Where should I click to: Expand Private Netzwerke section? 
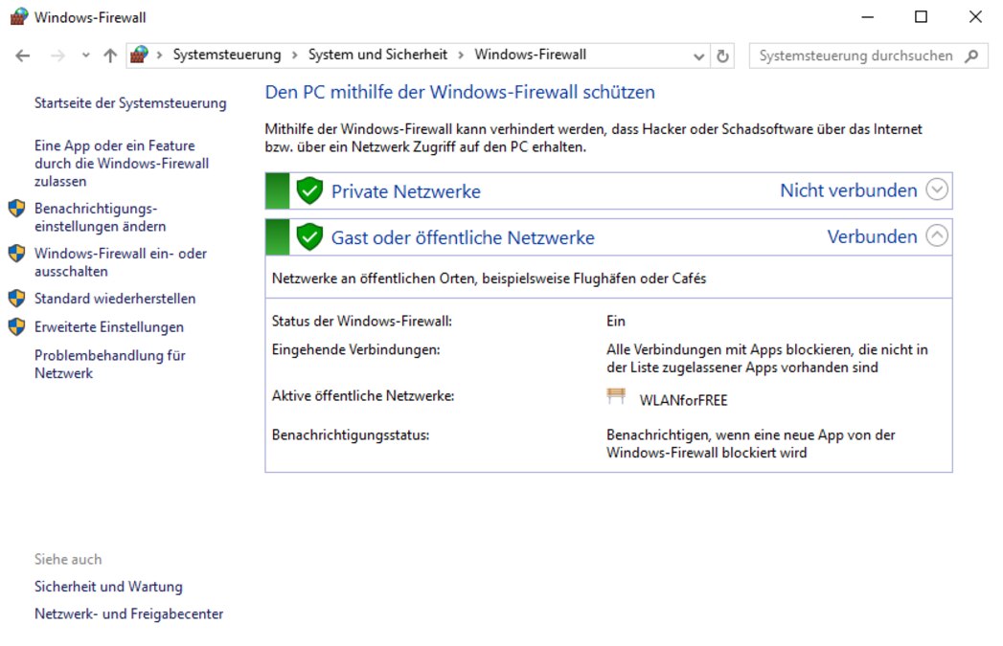point(937,189)
